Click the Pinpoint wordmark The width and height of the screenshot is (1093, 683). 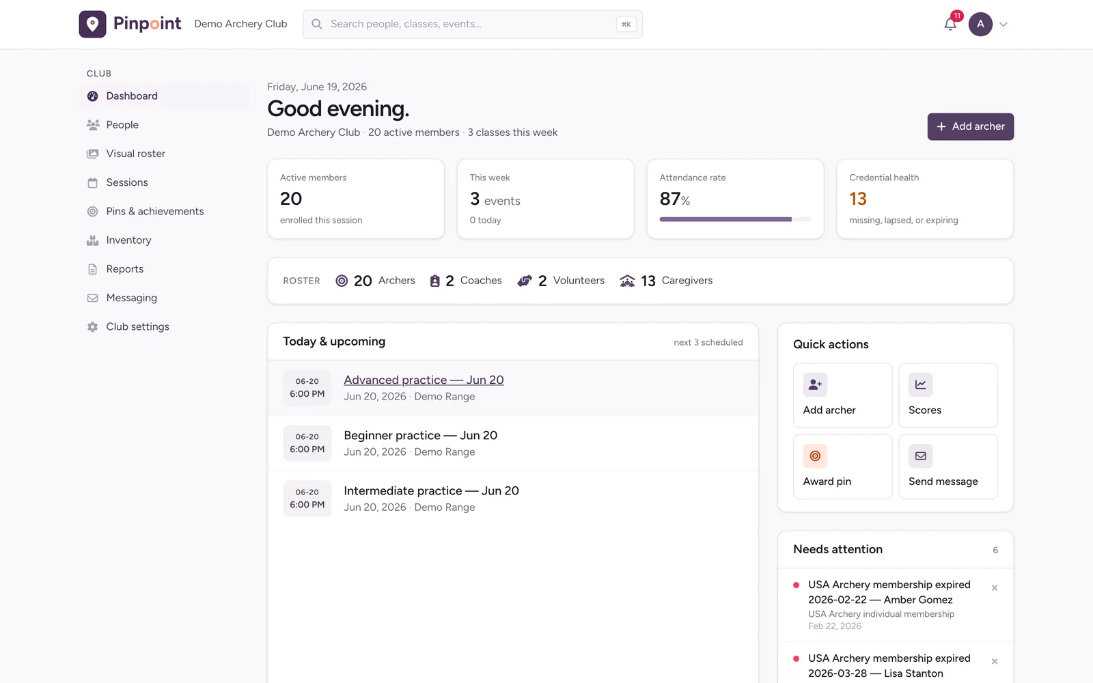click(147, 24)
